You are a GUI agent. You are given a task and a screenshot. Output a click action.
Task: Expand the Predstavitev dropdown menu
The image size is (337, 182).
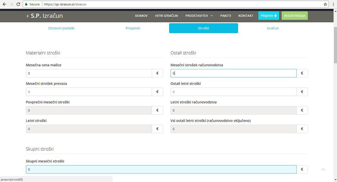point(199,16)
